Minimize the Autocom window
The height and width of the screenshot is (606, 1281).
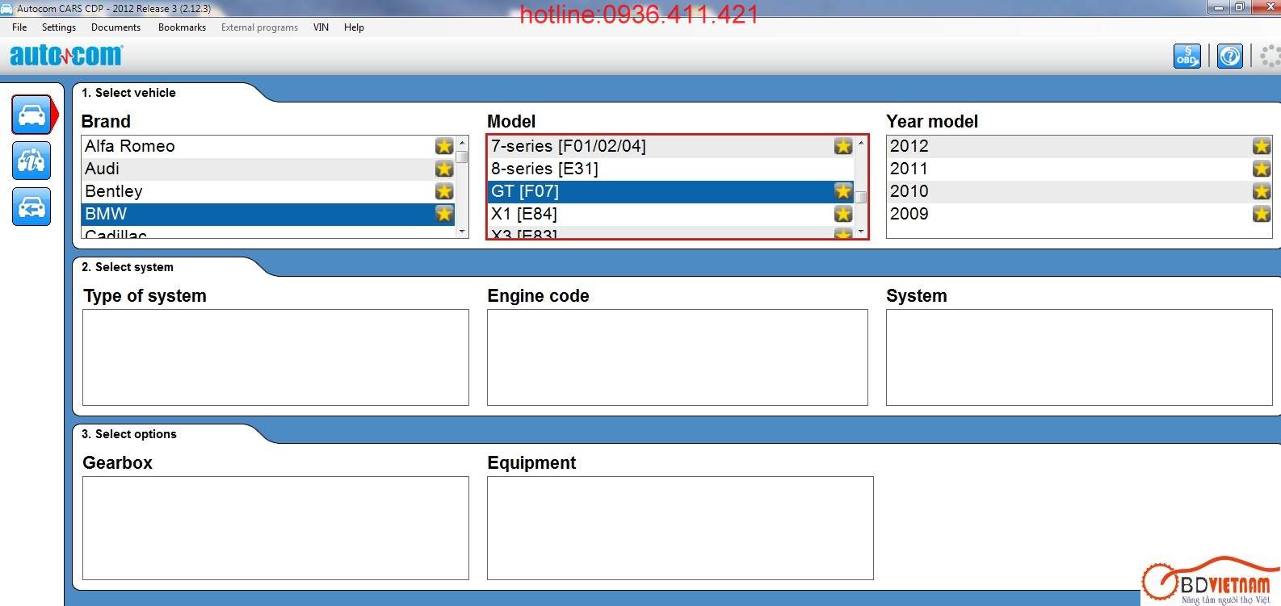point(1218,7)
